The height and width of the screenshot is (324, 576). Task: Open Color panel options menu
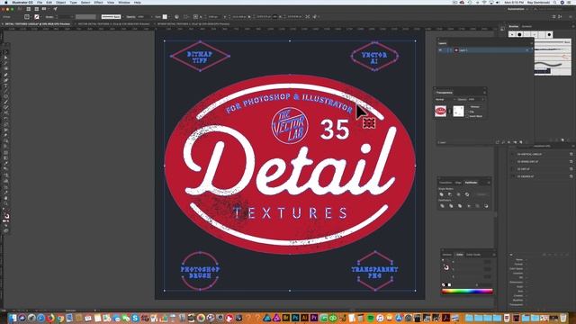click(494, 255)
